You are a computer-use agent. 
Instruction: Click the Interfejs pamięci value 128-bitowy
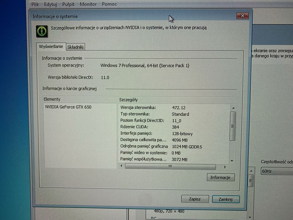click(x=182, y=134)
